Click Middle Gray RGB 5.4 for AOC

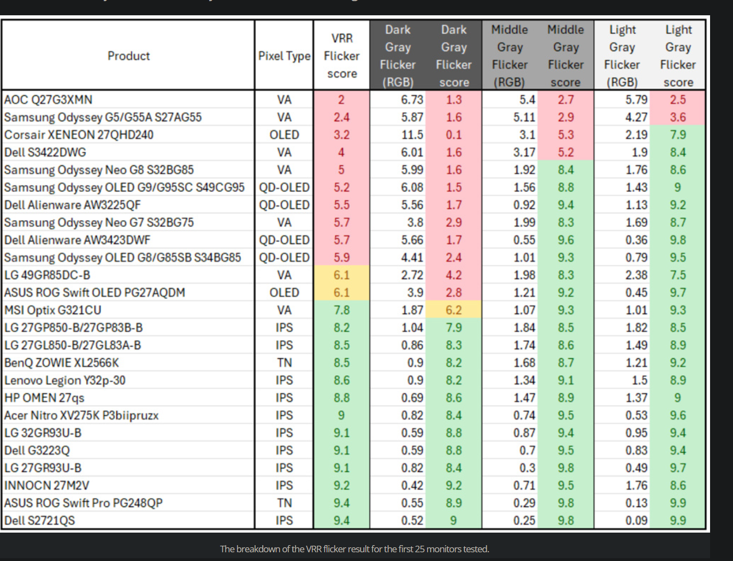coord(527,100)
